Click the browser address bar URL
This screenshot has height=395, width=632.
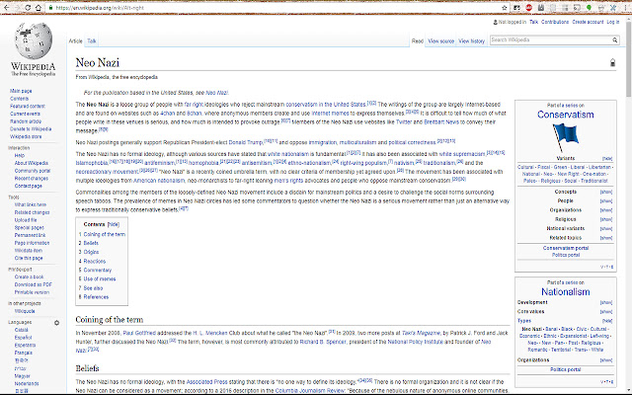tap(100, 8)
